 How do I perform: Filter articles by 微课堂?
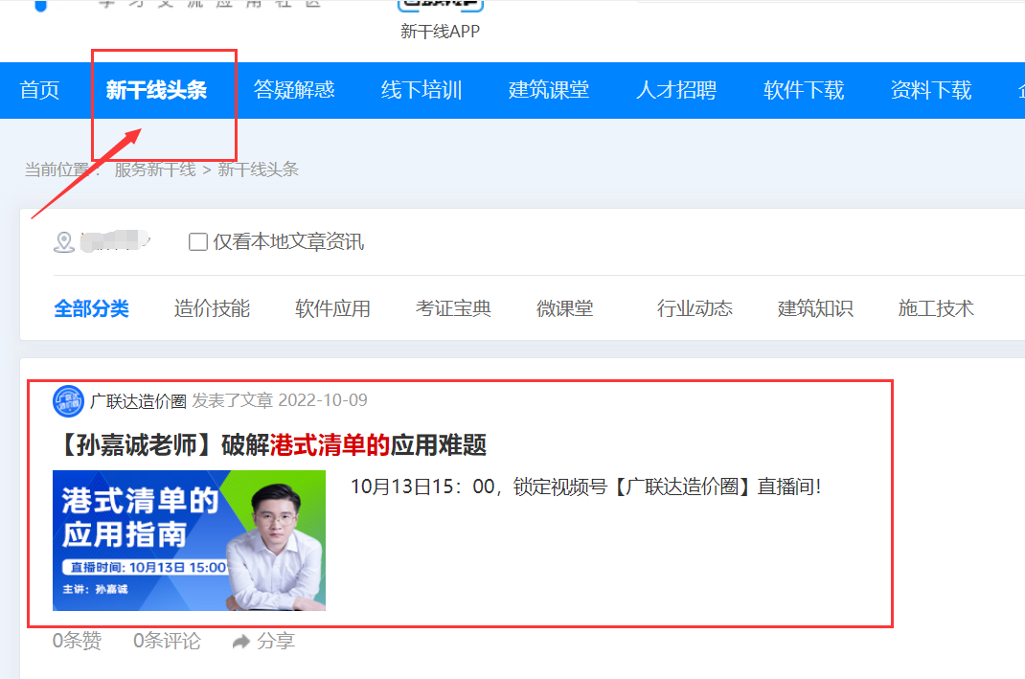565,308
